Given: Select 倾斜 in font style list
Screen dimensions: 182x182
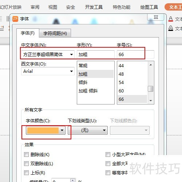Looking at the screenshot, I should click(96, 82).
